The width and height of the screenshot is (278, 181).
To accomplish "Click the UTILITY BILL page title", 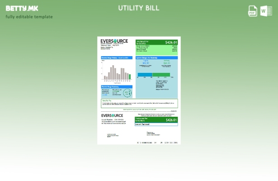I will coord(139,8).
